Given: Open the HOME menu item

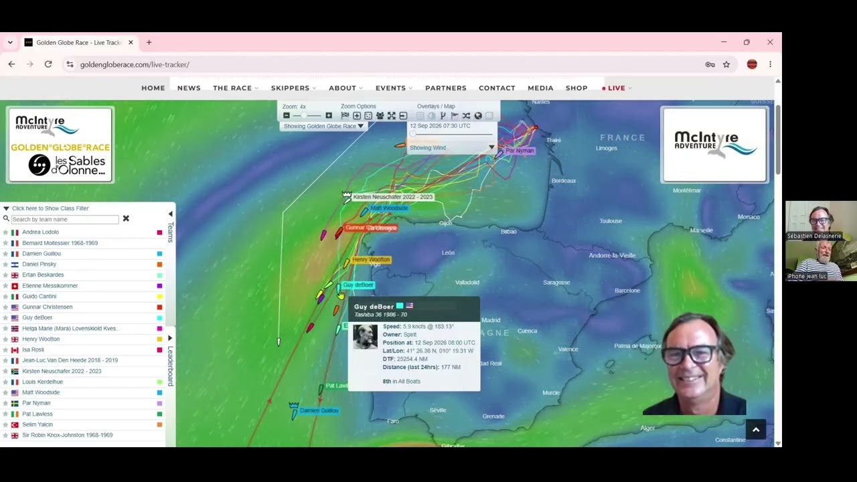Looking at the screenshot, I should pos(153,88).
